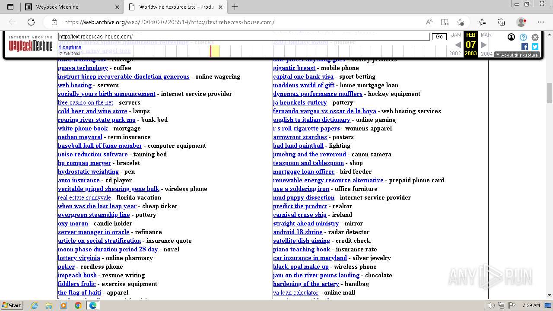This screenshot has height=311, width=553.
Task: Open Internet Explorer from taskbar
Action: [x=35, y=305]
